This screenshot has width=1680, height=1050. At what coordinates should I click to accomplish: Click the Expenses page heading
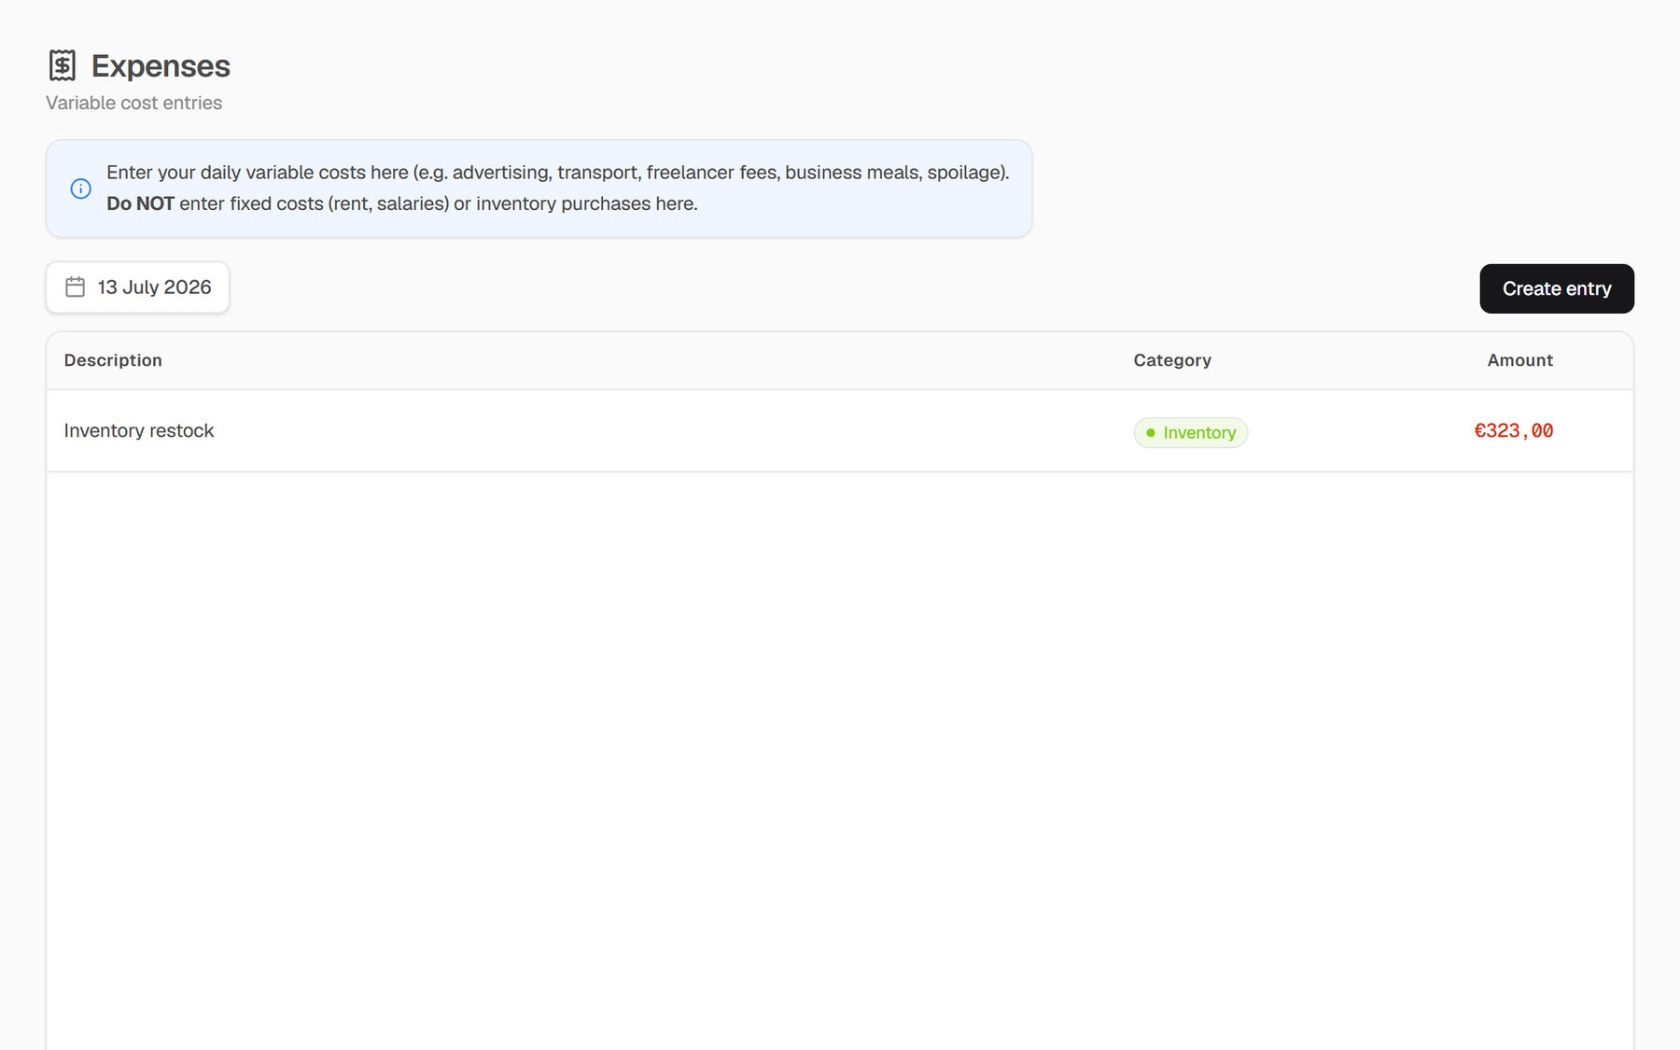tap(161, 66)
